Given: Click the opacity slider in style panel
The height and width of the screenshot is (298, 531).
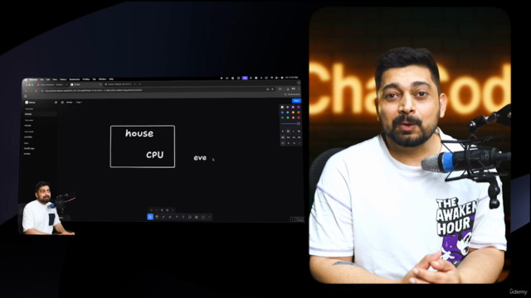Looking at the screenshot, I should click(x=290, y=123).
